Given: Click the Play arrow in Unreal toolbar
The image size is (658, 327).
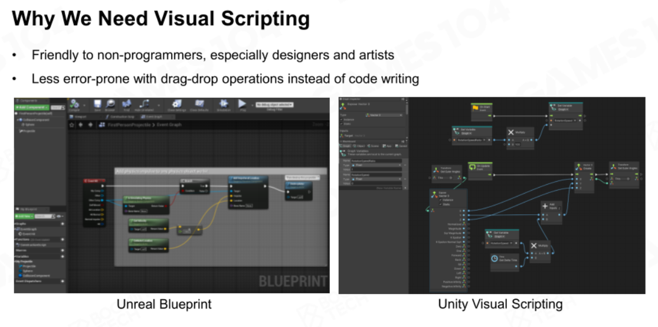Looking at the screenshot, I should tap(242, 104).
